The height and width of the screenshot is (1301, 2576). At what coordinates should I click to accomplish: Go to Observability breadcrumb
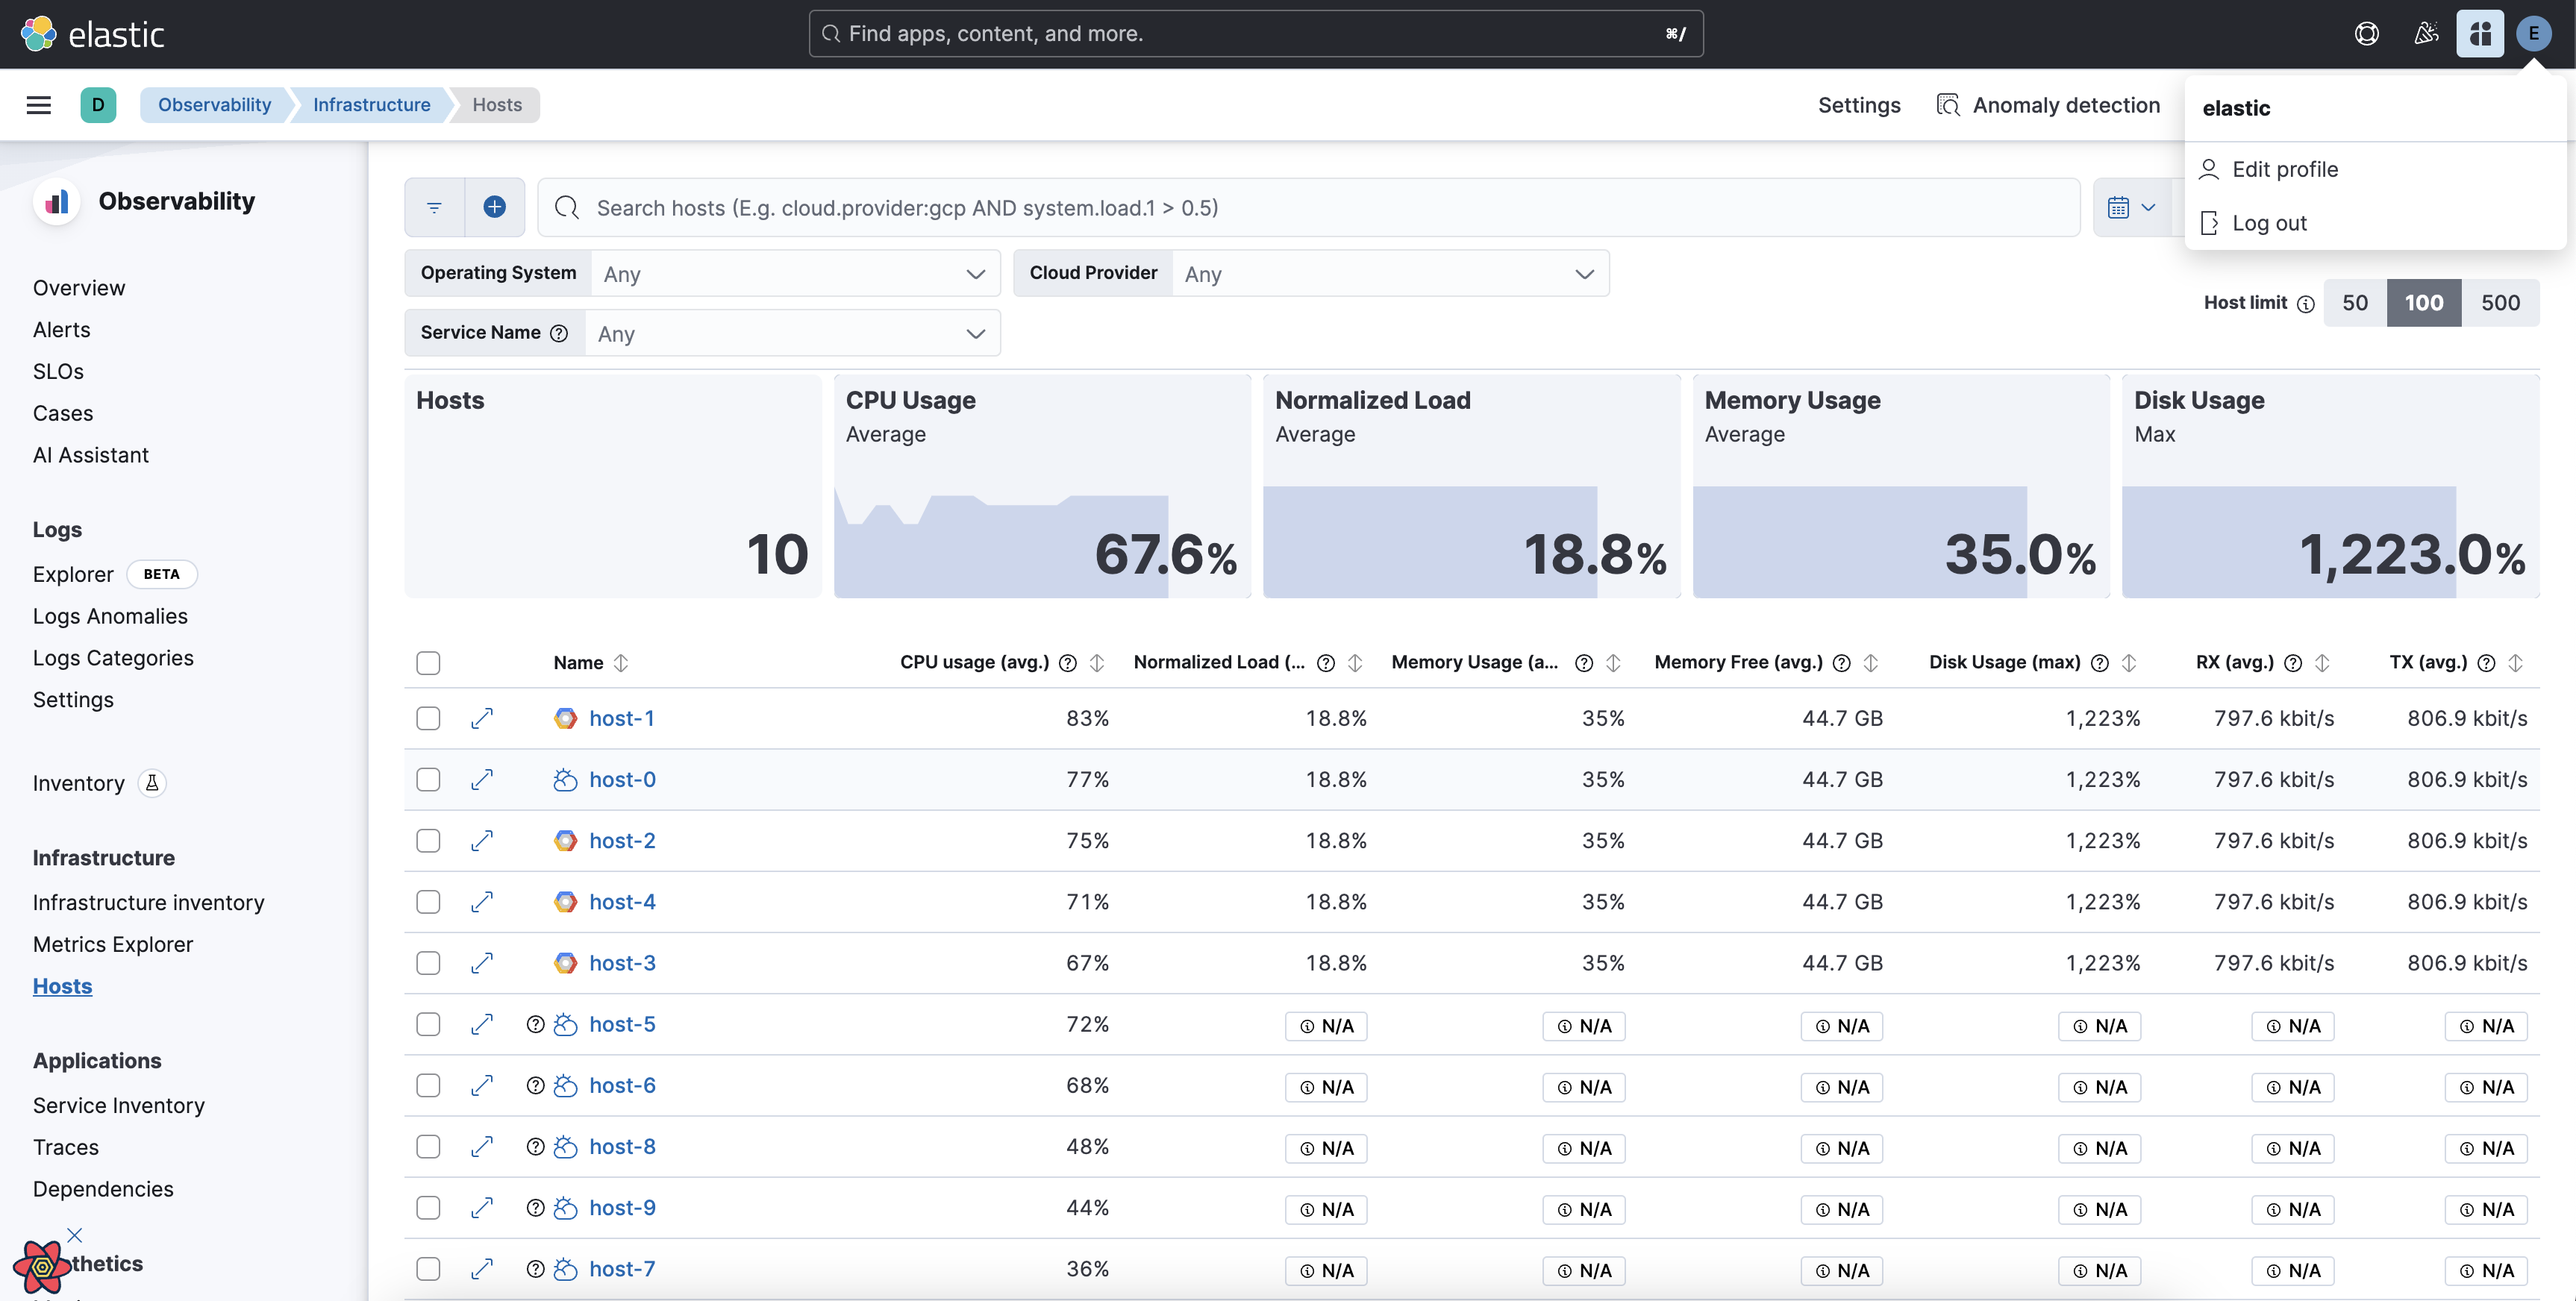point(214,105)
